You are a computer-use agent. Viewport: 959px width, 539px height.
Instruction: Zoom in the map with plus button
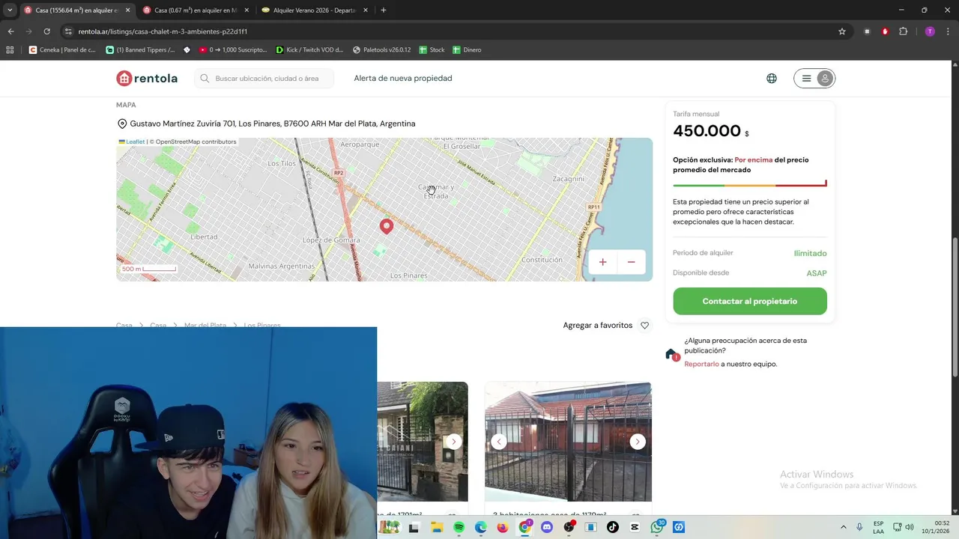[602, 262]
